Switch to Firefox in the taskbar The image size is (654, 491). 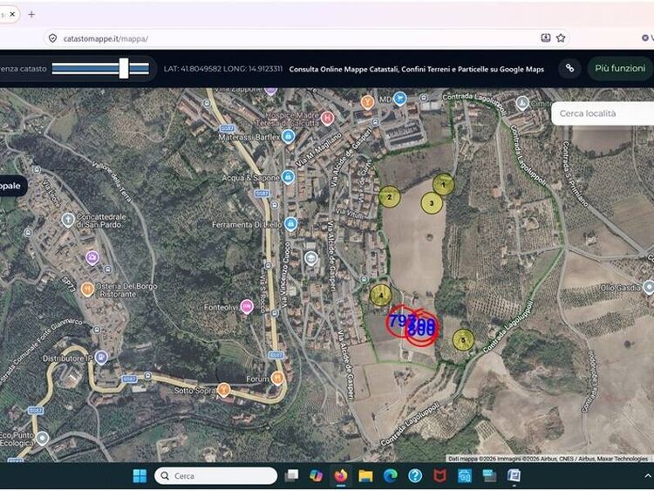coord(341,476)
